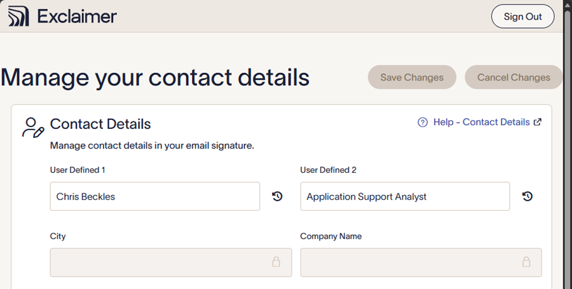Open the Help - Contact Details link
The height and width of the screenshot is (289, 572).
(481, 122)
